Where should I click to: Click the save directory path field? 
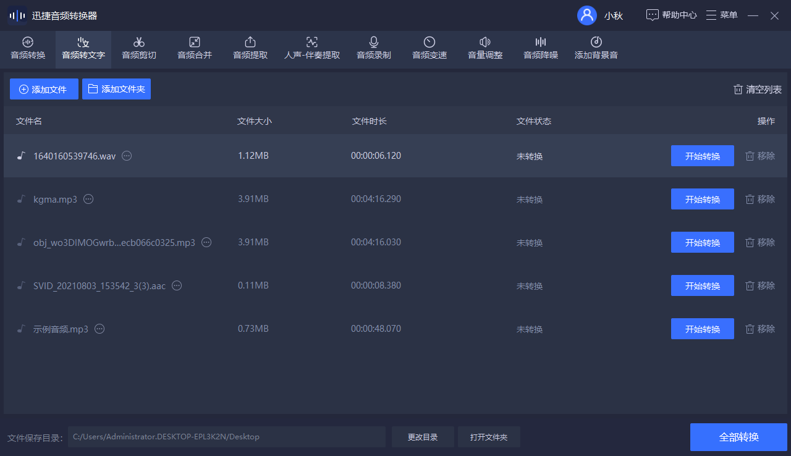coord(227,437)
